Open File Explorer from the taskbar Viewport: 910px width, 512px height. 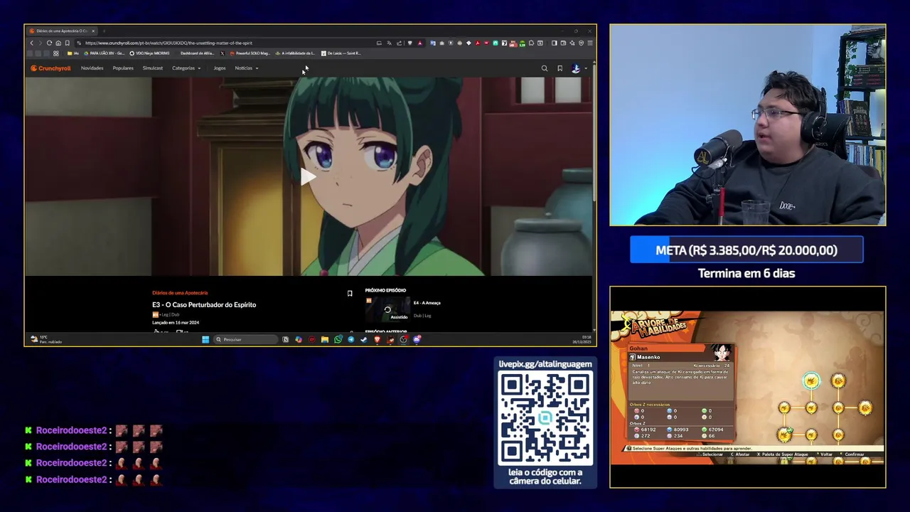(x=325, y=340)
